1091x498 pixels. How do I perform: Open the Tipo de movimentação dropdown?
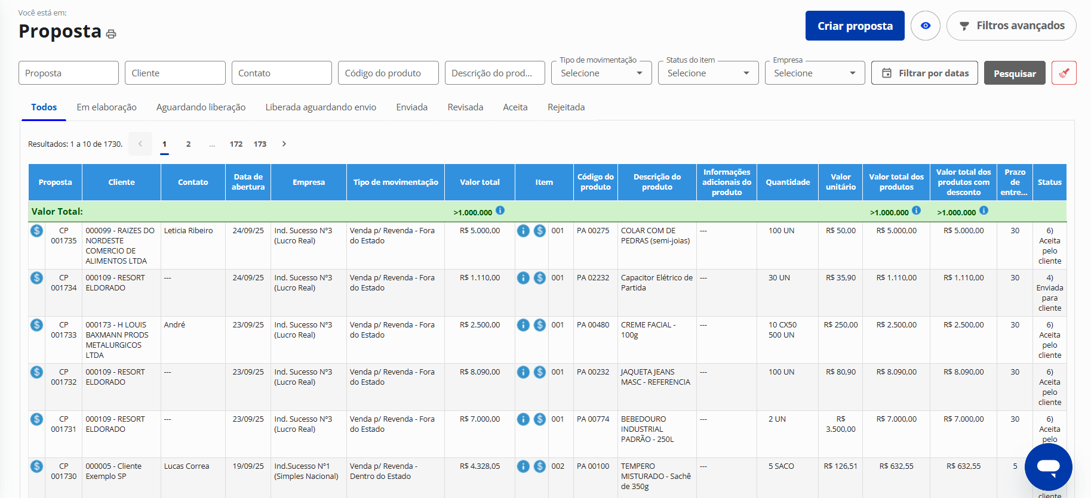pos(601,73)
